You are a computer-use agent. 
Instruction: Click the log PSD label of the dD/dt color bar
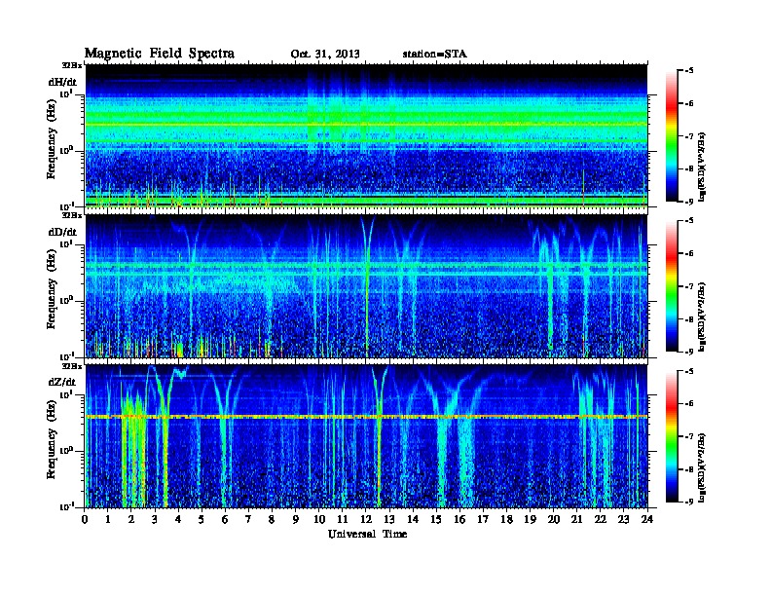(x=703, y=317)
